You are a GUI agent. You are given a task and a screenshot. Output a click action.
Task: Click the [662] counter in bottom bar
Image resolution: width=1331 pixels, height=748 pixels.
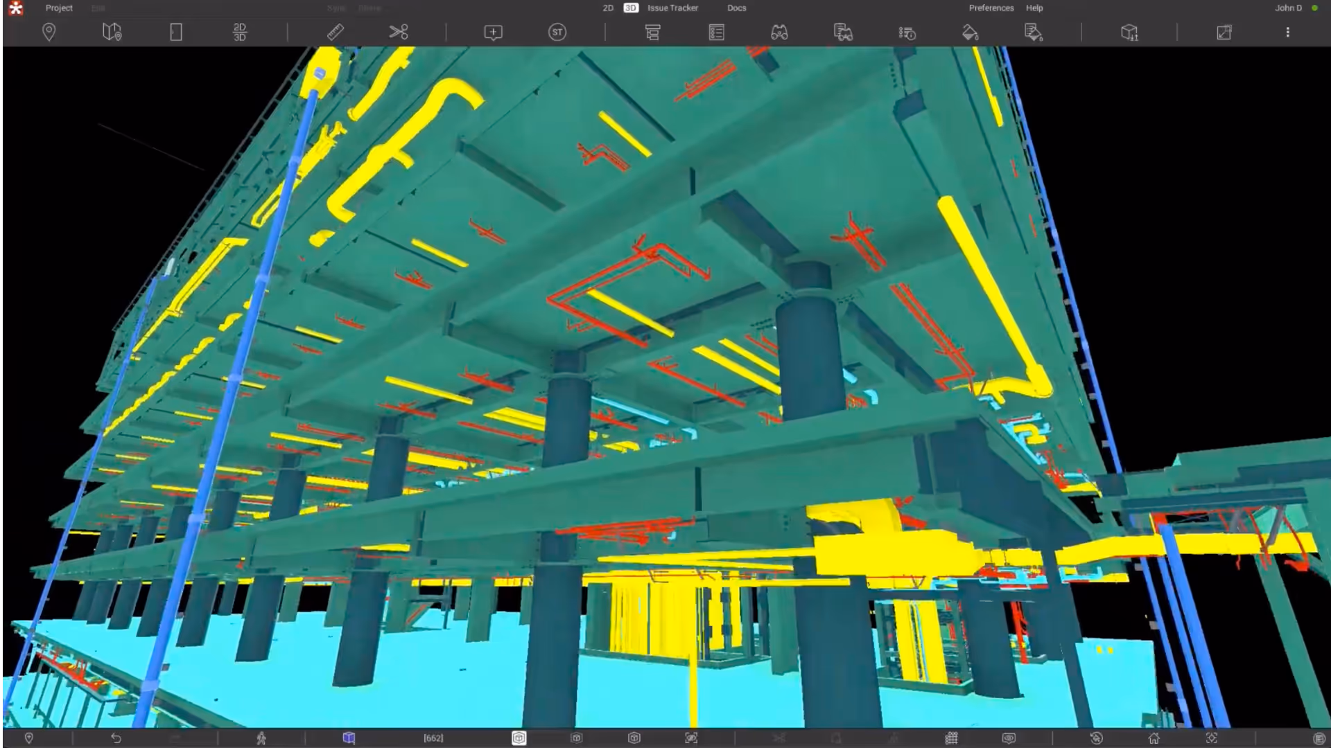pyautogui.click(x=433, y=738)
